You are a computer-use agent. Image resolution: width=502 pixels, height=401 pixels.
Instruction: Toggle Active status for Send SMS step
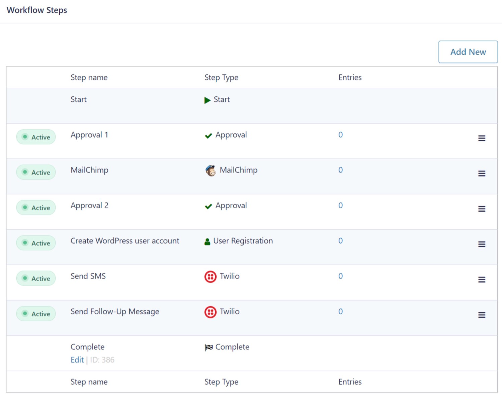[x=36, y=278]
